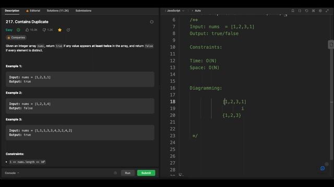Viewport: 334px width, 187px height.
Task: Open editor settings gear icon
Action: pos(320,10)
